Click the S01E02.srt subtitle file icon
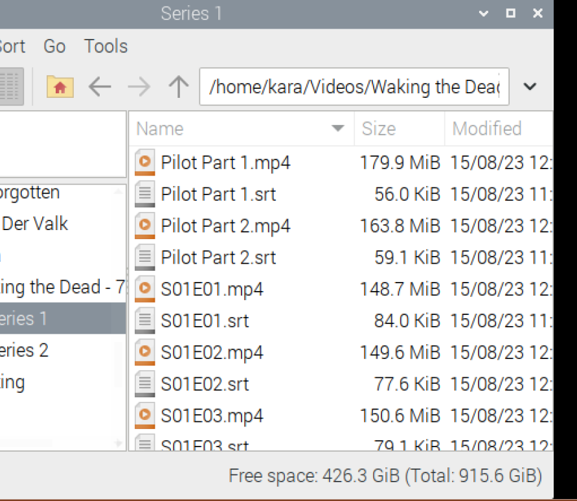Viewport: 577px width, 501px height. [x=145, y=384]
